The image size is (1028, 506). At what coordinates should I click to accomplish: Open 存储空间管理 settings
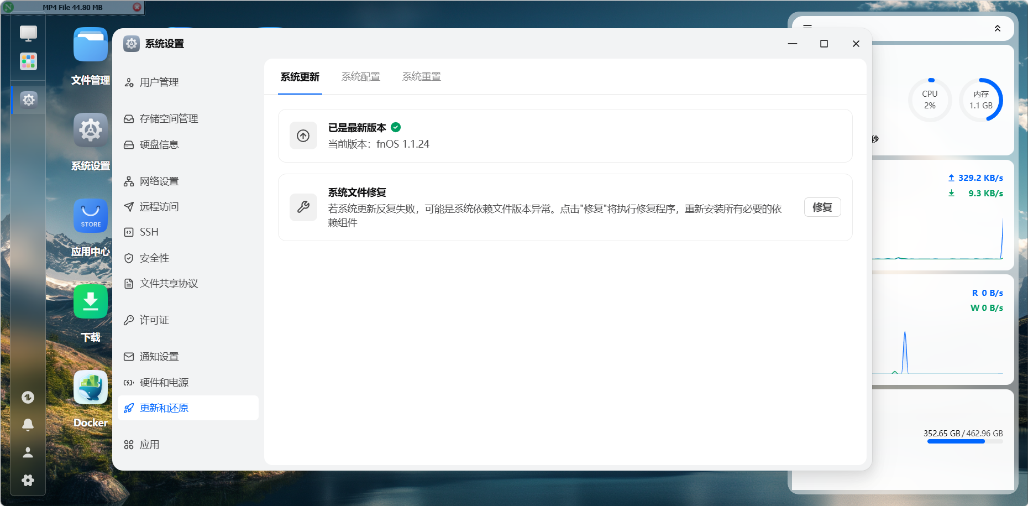[x=169, y=119]
